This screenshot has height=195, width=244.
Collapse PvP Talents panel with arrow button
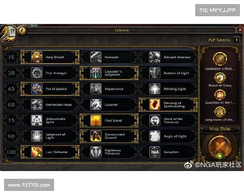tap(236, 40)
